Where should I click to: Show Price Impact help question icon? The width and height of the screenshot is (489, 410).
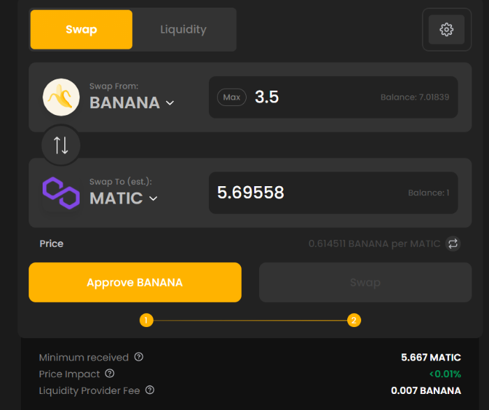pos(110,373)
